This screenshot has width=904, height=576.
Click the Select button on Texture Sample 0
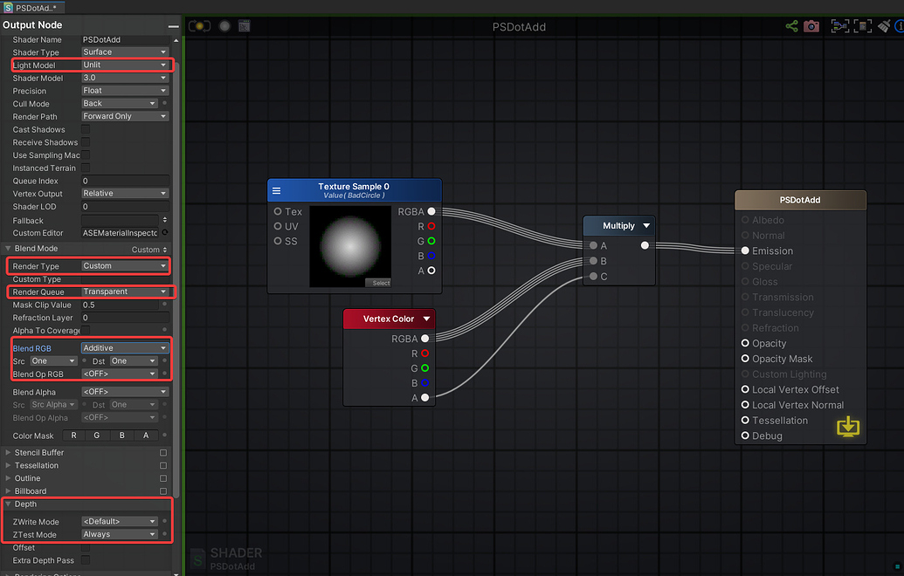[379, 283]
